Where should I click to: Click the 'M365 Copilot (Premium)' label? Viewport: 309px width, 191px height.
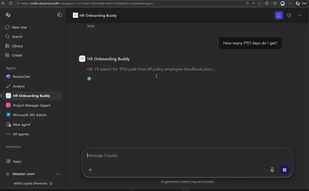(x=30, y=183)
